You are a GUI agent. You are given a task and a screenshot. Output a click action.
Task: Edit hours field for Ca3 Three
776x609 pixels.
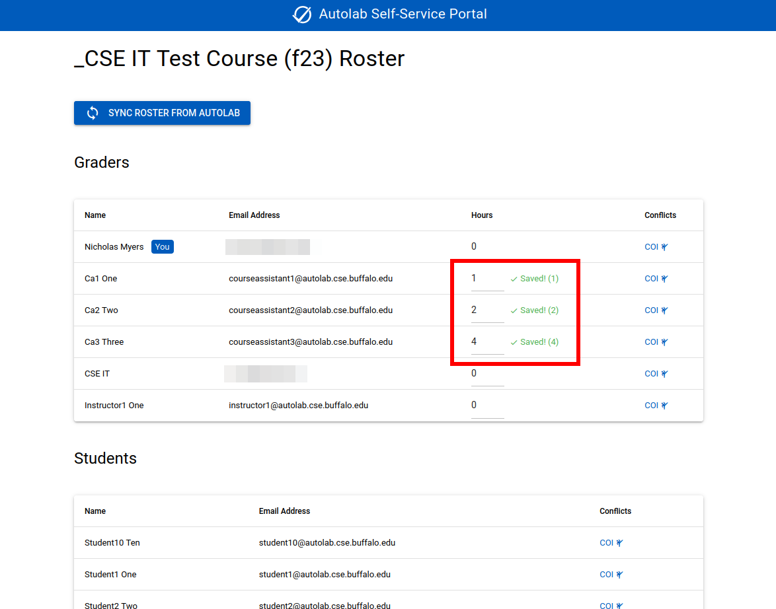point(487,342)
